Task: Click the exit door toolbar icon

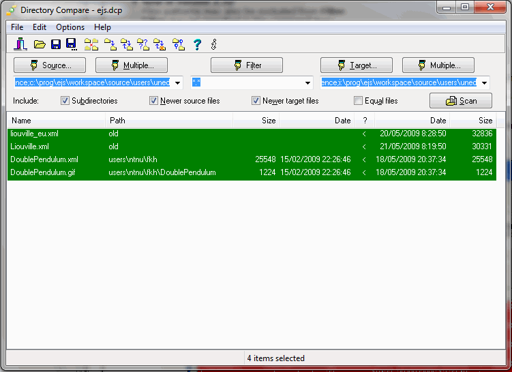Action: (x=20, y=44)
